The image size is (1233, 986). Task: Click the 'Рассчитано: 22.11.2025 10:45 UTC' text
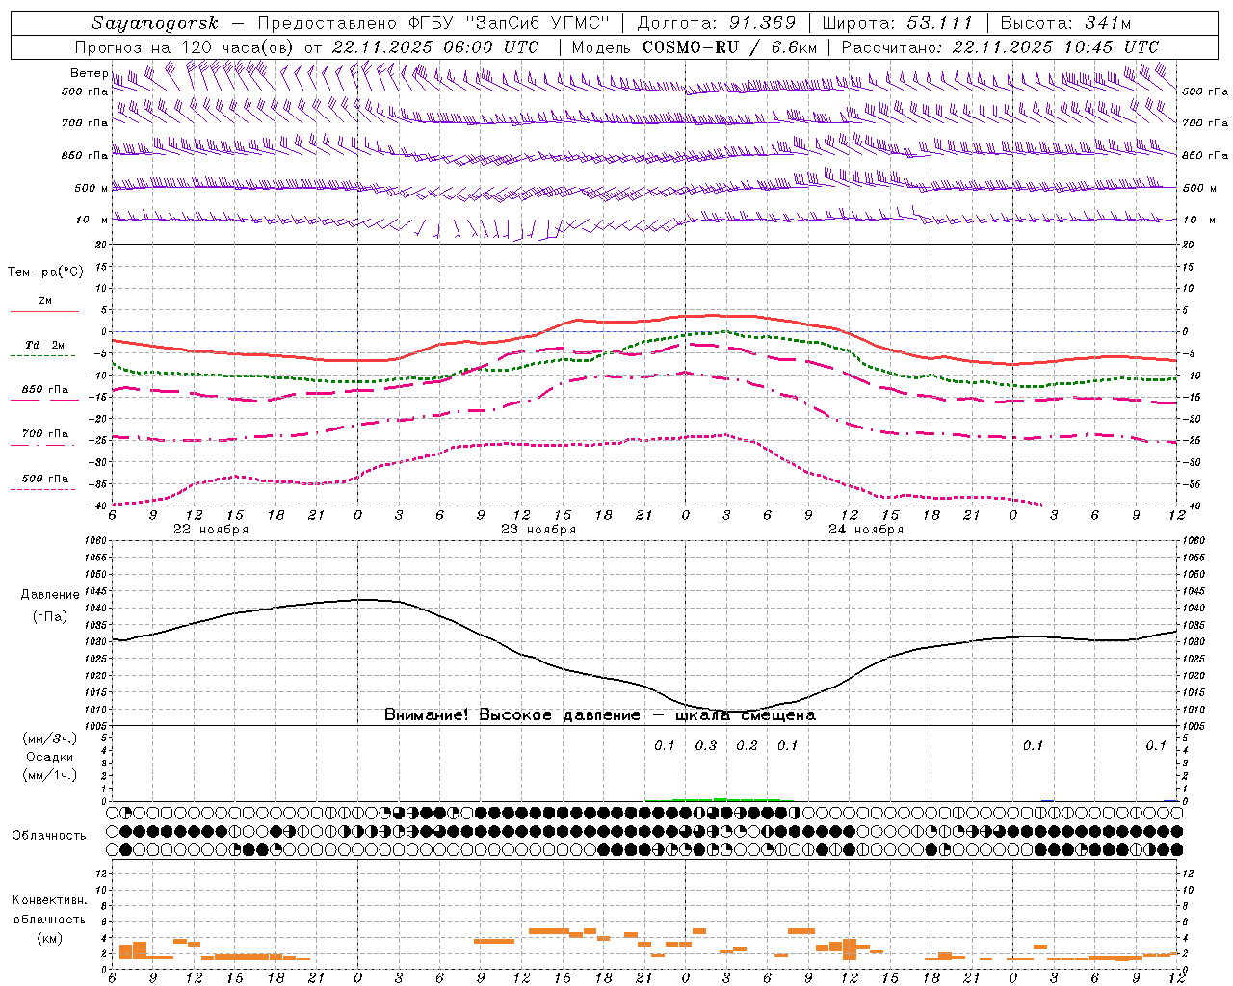tap(1000, 47)
